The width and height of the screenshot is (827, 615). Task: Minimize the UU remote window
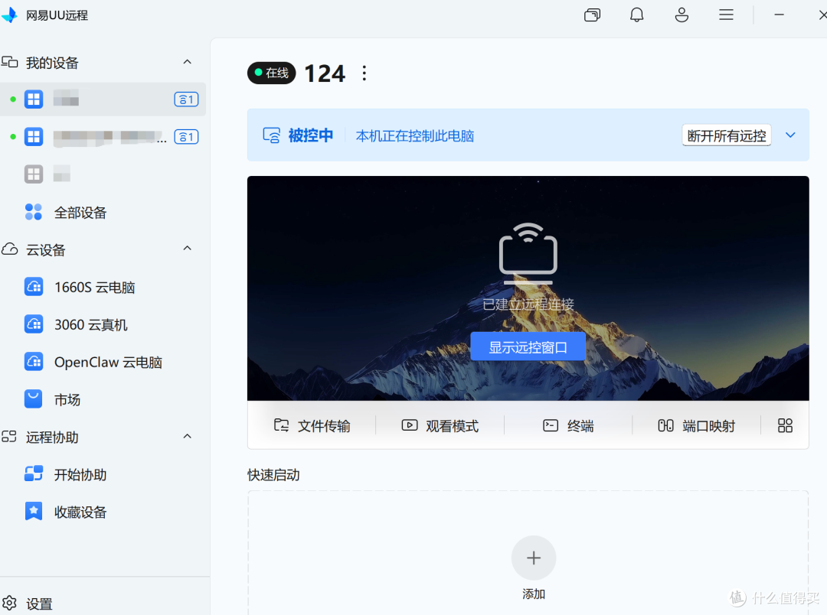click(779, 15)
